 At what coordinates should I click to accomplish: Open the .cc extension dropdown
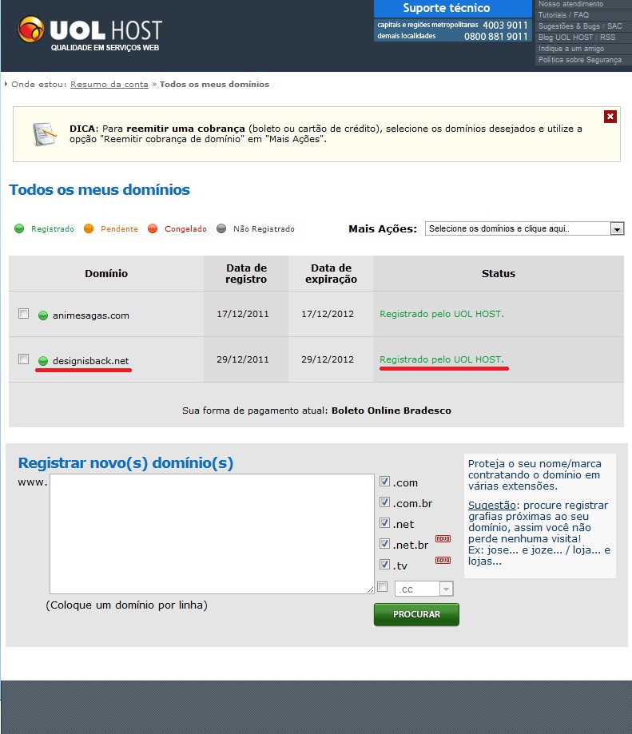click(x=424, y=589)
